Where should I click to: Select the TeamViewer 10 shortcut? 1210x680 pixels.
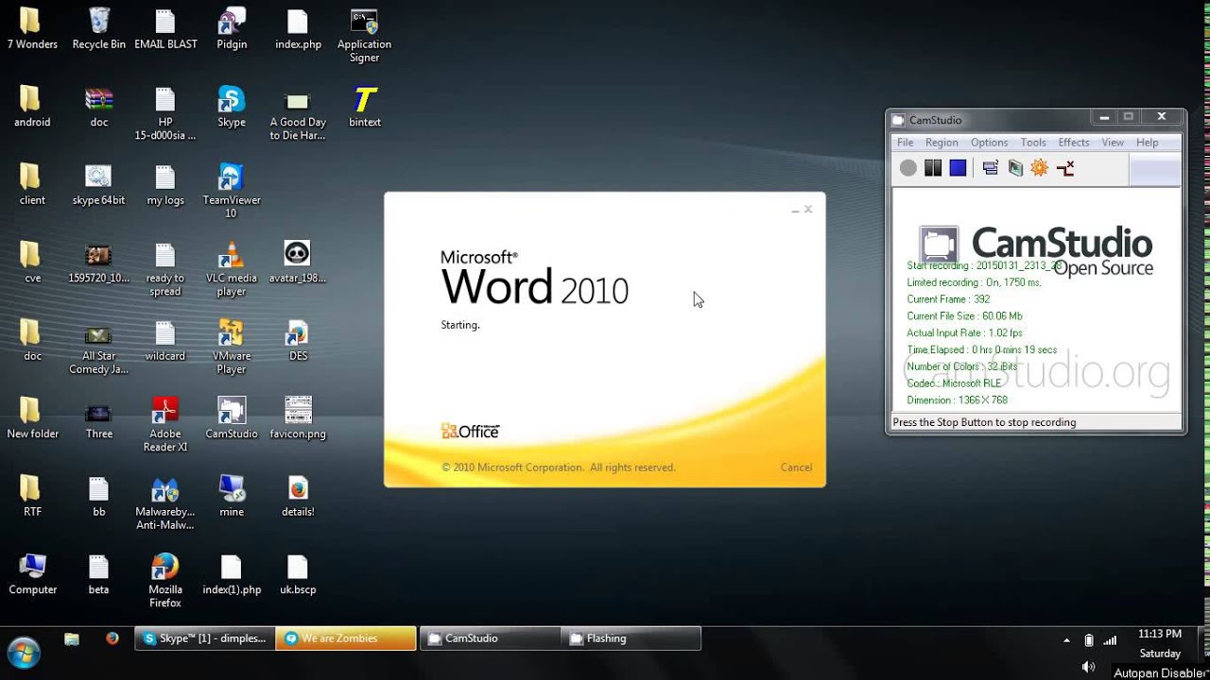[x=232, y=191]
